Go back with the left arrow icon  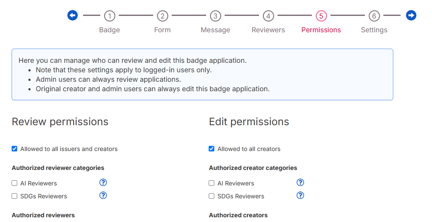click(72, 15)
